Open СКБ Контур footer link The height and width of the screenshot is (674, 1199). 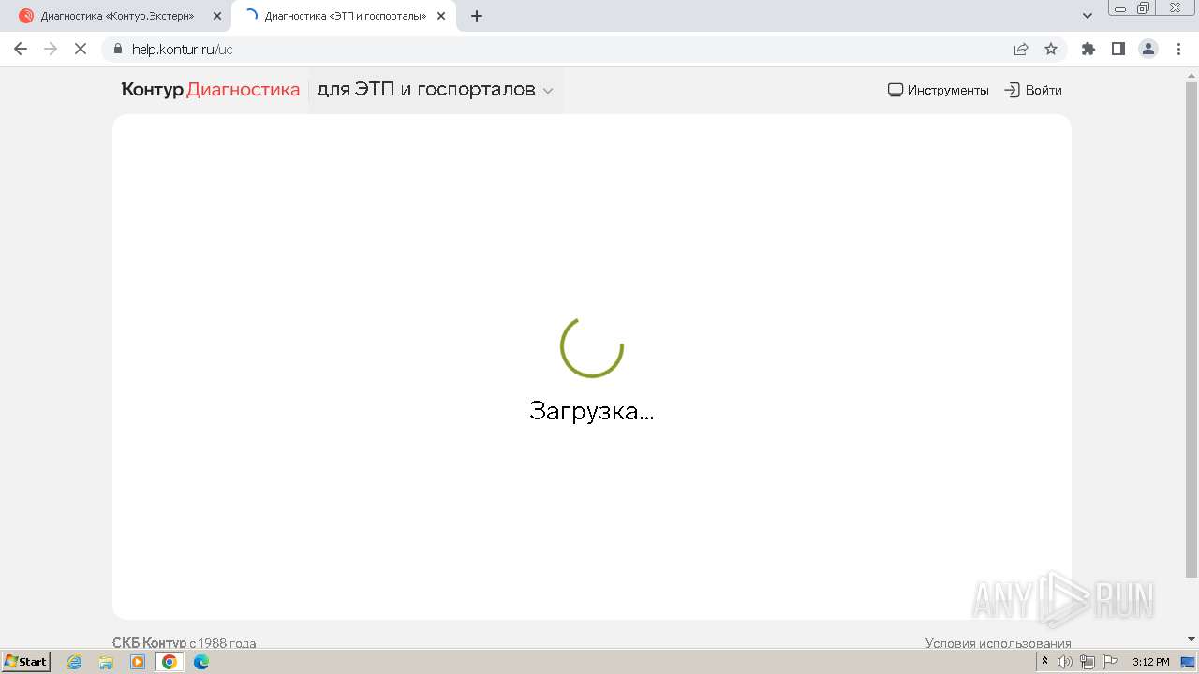(150, 643)
